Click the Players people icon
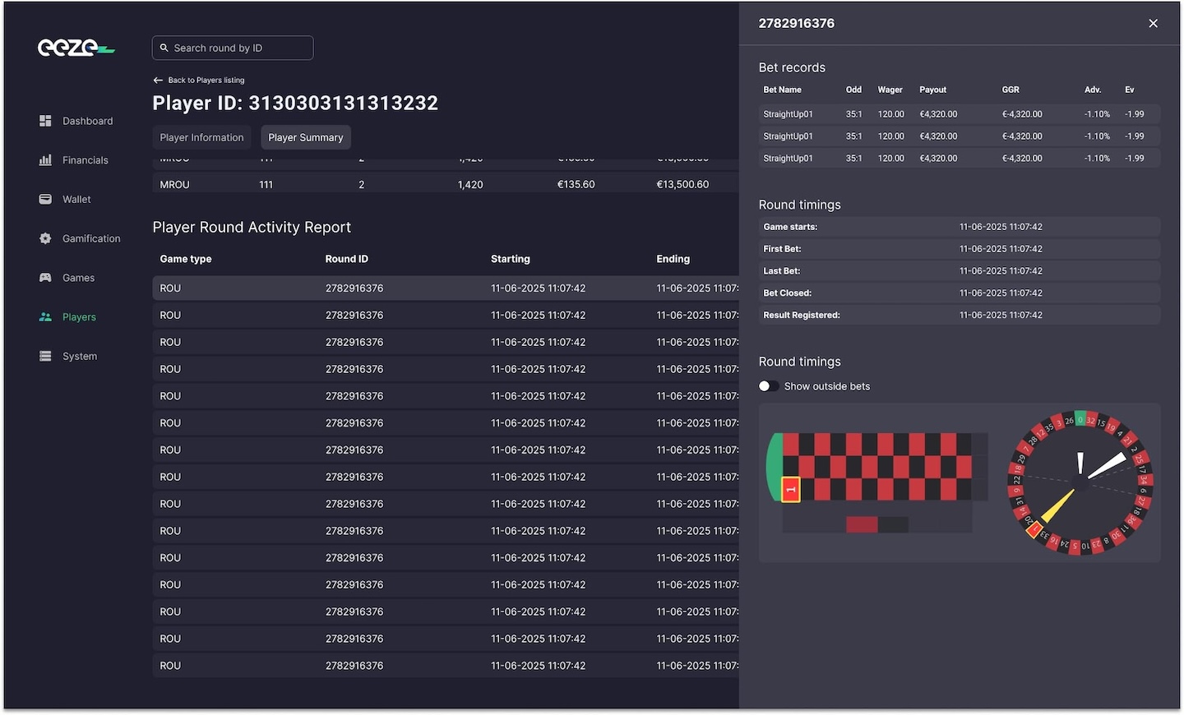The image size is (1184, 715). point(45,317)
